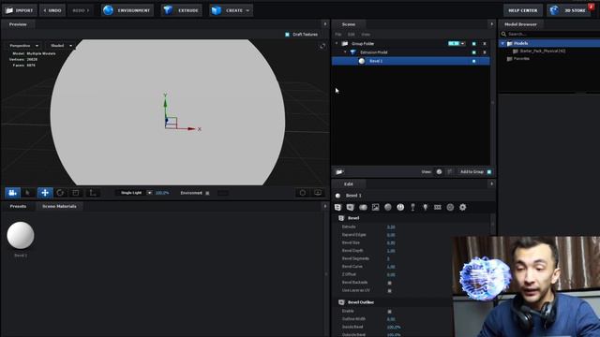Maximize the preview viewport with expand icon
Screen dimensions: 600x337
point(322,46)
